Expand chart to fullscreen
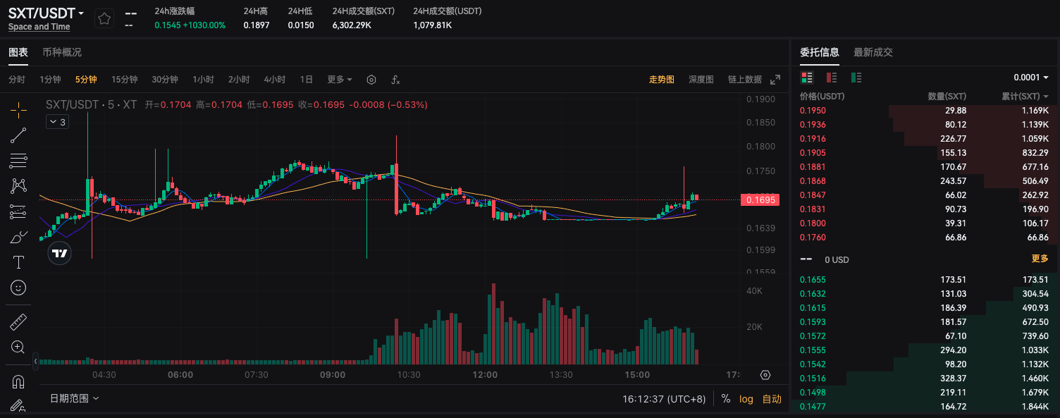This screenshot has width=1060, height=418. 775,80
